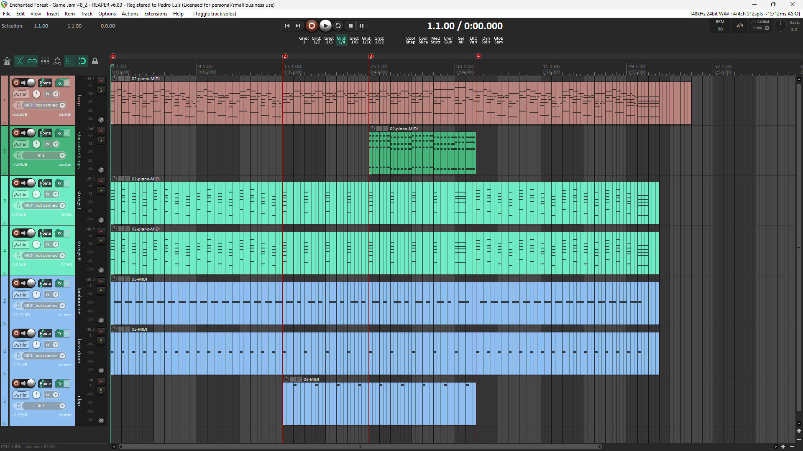The image size is (803, 451).
Task: Open the Actions menu
Action: point(130,14)
